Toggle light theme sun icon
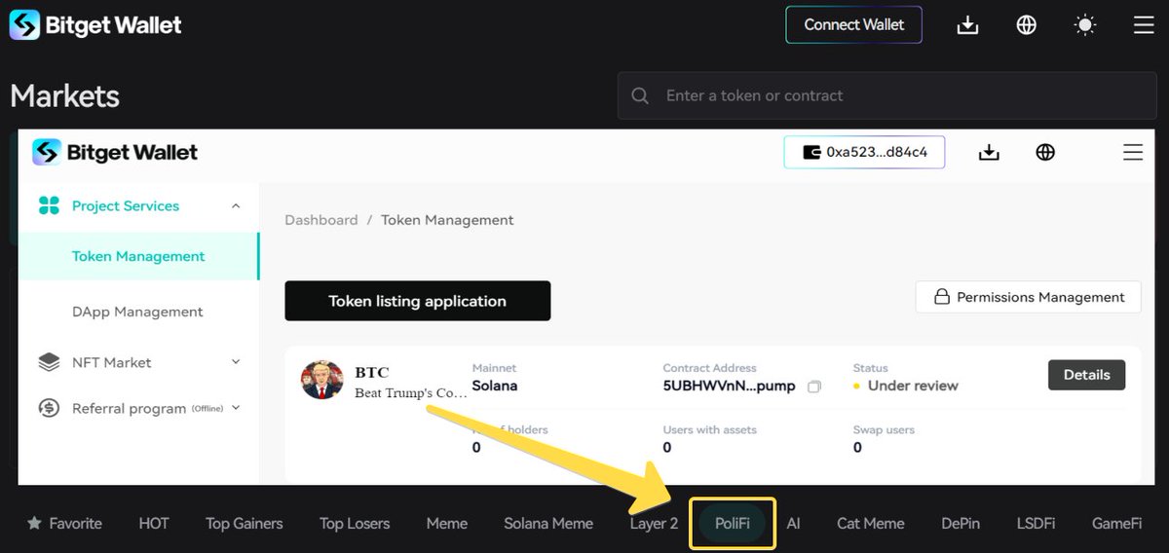Screen dimensions: 1169x553 point(1085,25)
